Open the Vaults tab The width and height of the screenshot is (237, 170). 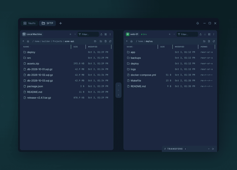pos(29,23)
